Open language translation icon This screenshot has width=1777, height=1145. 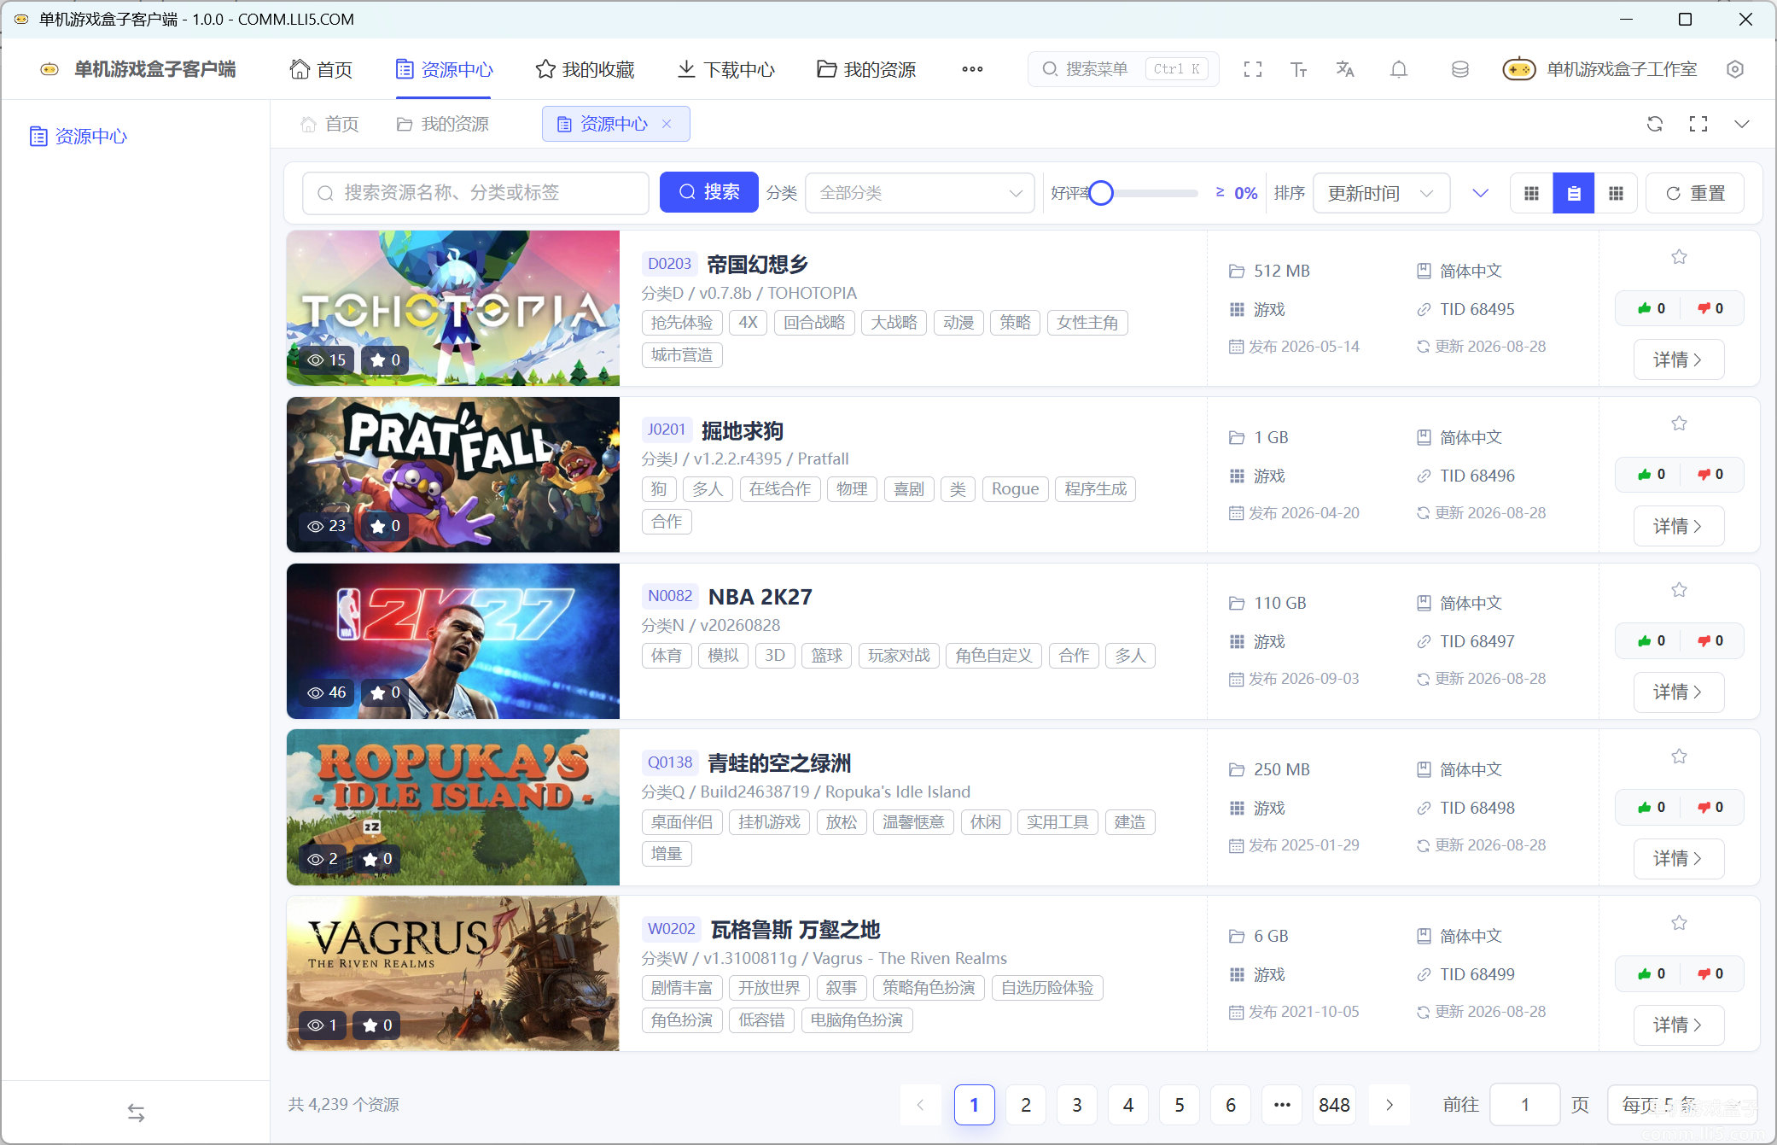coord(1345,69)
